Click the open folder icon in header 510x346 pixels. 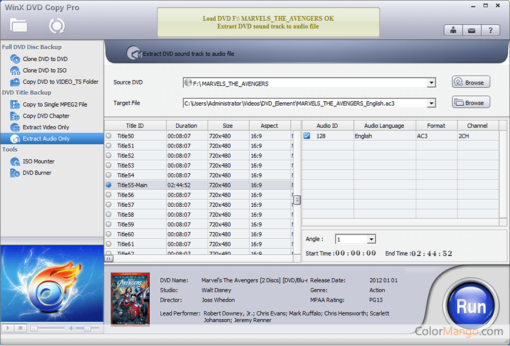click(19, 25)
